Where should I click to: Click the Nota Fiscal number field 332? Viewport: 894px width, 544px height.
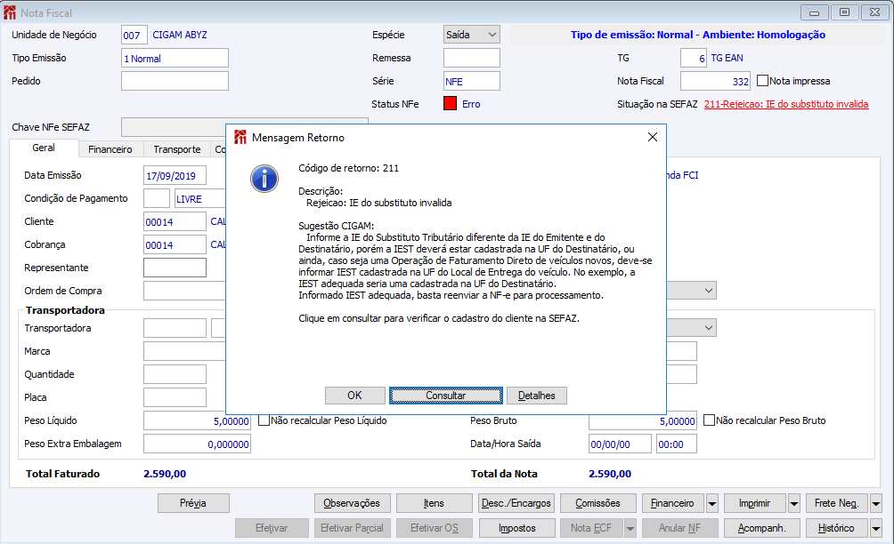pos(715,81)
